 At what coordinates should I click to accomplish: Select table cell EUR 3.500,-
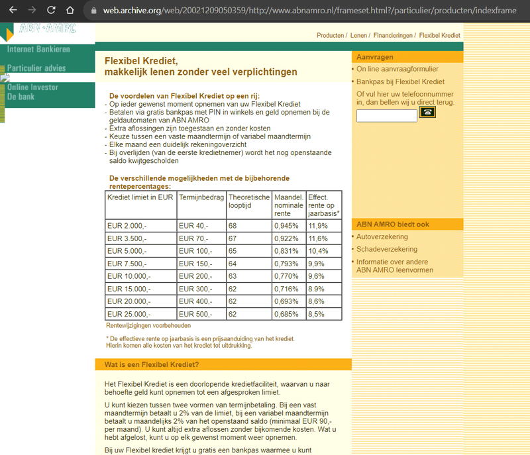coord(140,238)
